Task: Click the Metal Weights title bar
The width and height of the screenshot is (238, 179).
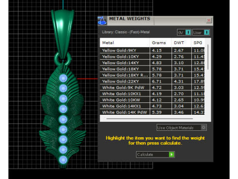Action: tap(155, 20)
